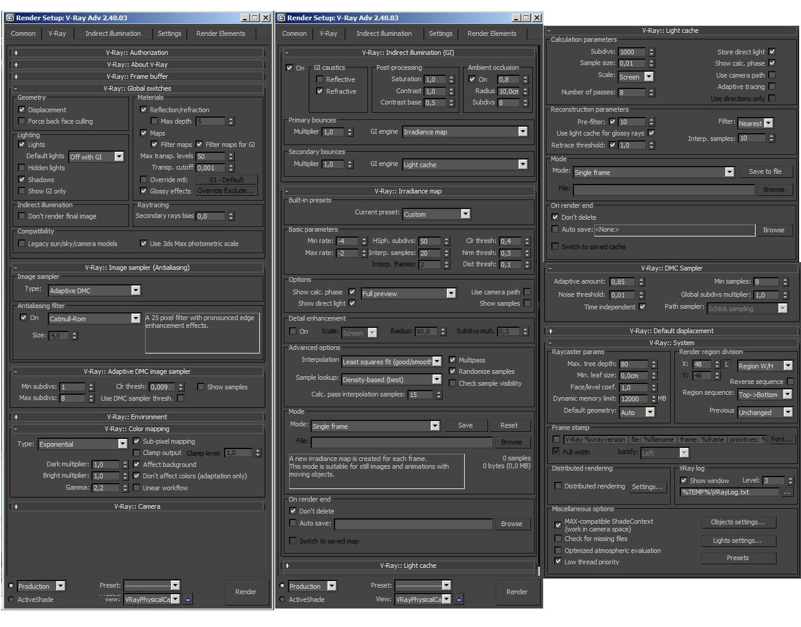Open Lights settings... button

pos(738,540)
